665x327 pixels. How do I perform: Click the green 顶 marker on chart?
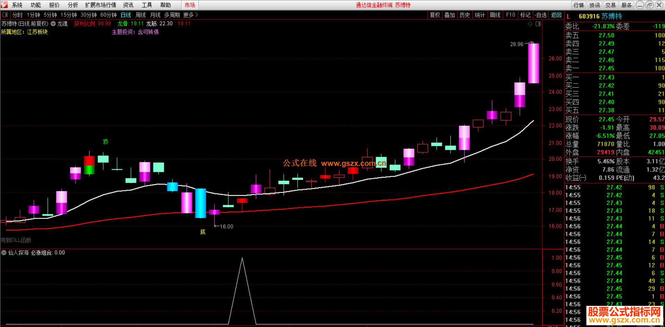[x=105, y=142]
